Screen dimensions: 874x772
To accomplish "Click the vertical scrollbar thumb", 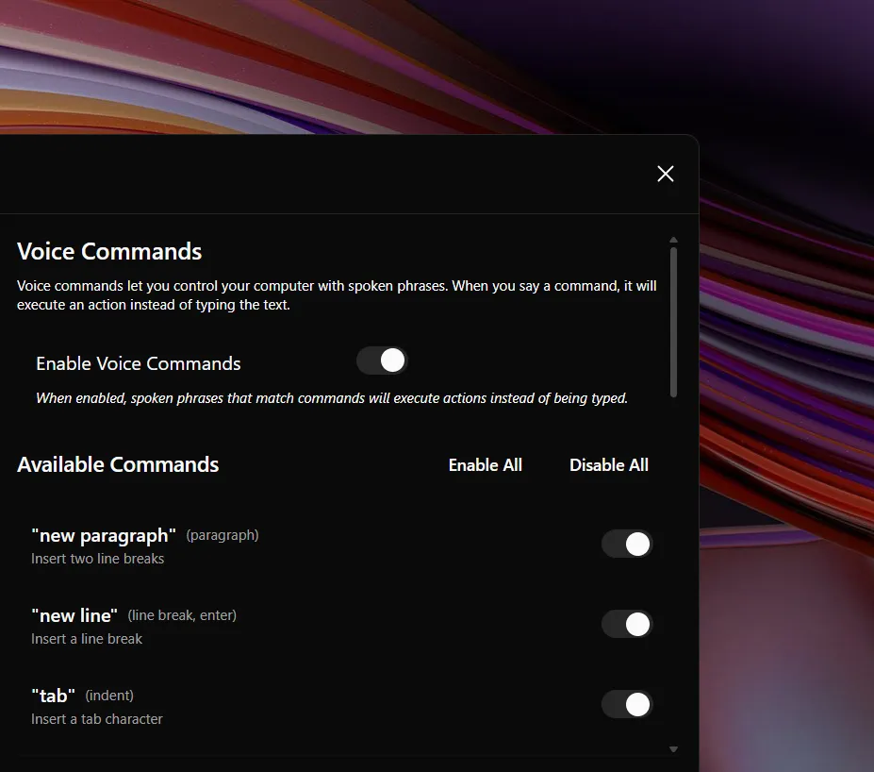I will click(673, 321).
